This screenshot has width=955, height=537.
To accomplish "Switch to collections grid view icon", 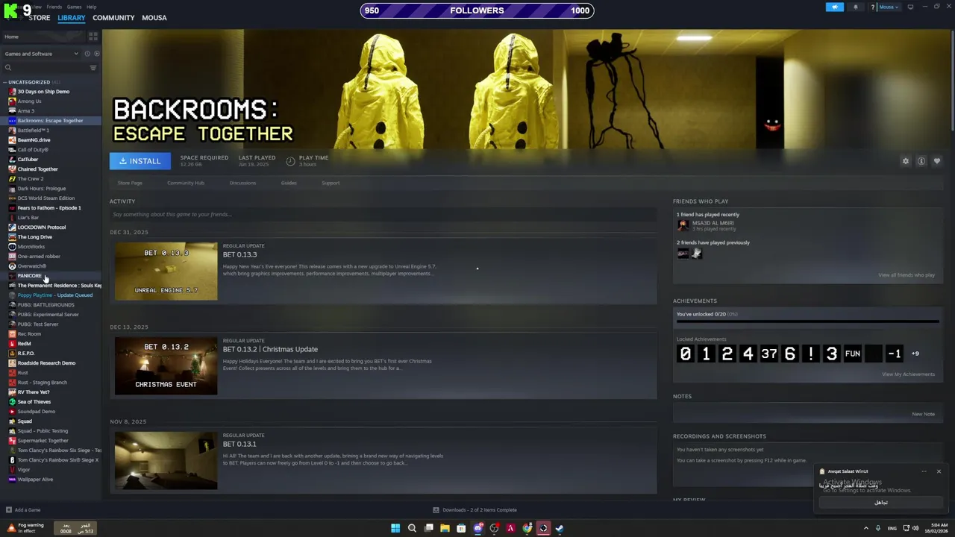I will (x=93, y=37).
